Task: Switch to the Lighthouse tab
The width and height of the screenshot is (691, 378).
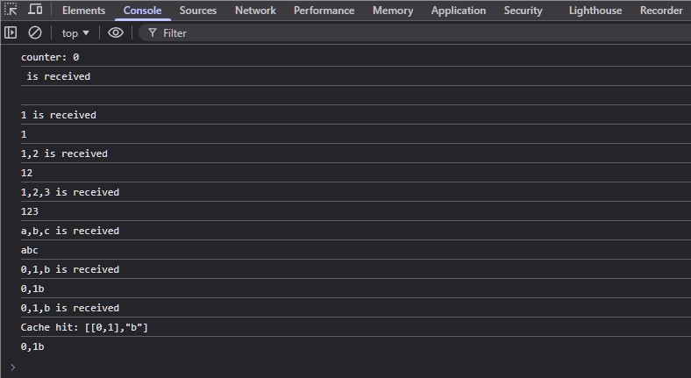Action: [x=595, y=11]
